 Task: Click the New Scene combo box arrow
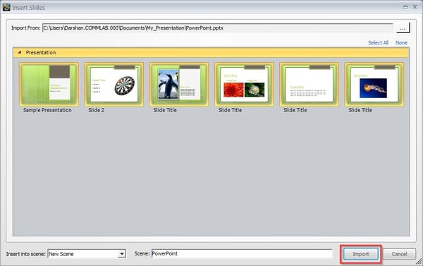(x=122, y=254)
